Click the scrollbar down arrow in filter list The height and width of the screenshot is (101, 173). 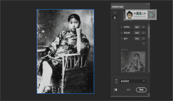[x=149, y=71]
